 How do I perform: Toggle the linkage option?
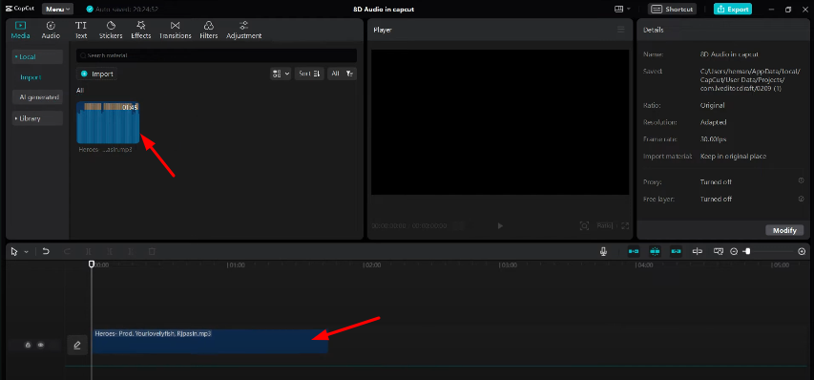click(676, 251)
